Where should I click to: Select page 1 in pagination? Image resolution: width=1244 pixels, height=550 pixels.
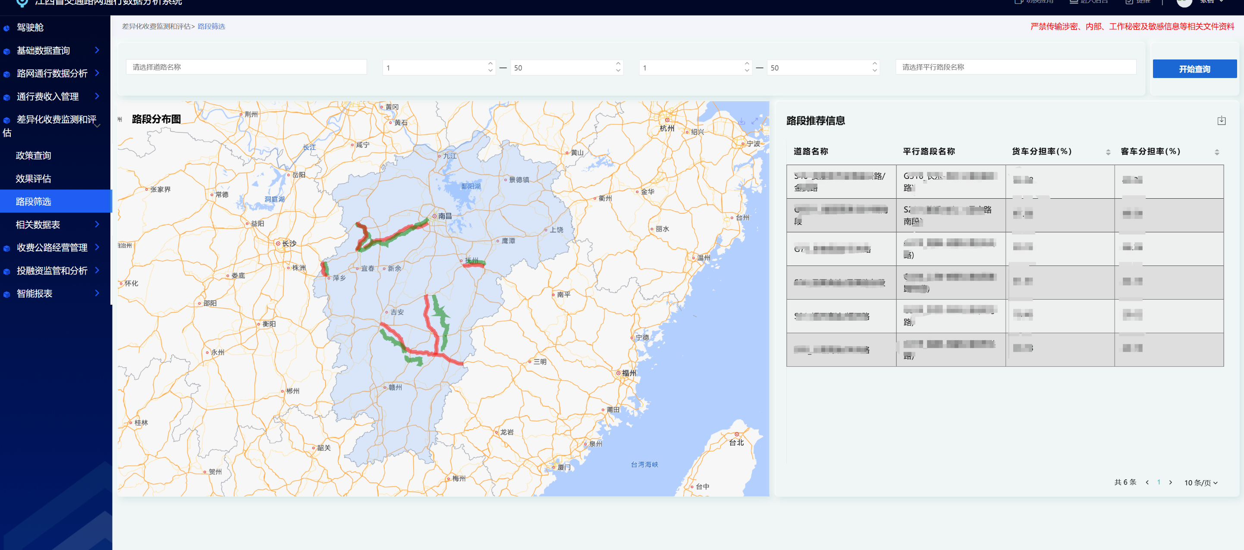1159,482
